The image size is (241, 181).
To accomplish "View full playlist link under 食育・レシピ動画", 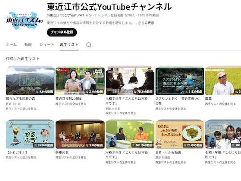I will [x=171, y=162].
